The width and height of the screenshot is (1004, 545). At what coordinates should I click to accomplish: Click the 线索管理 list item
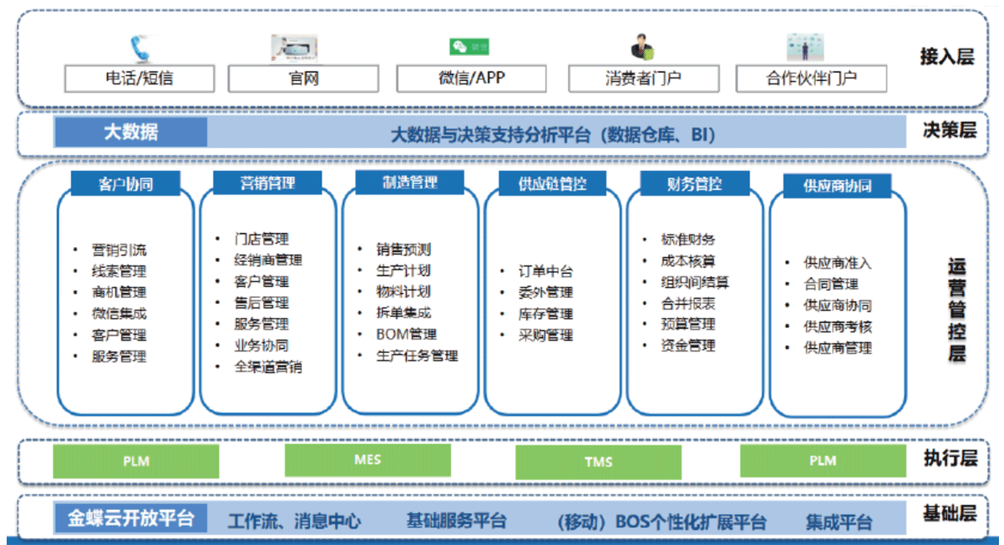[119, 271]
